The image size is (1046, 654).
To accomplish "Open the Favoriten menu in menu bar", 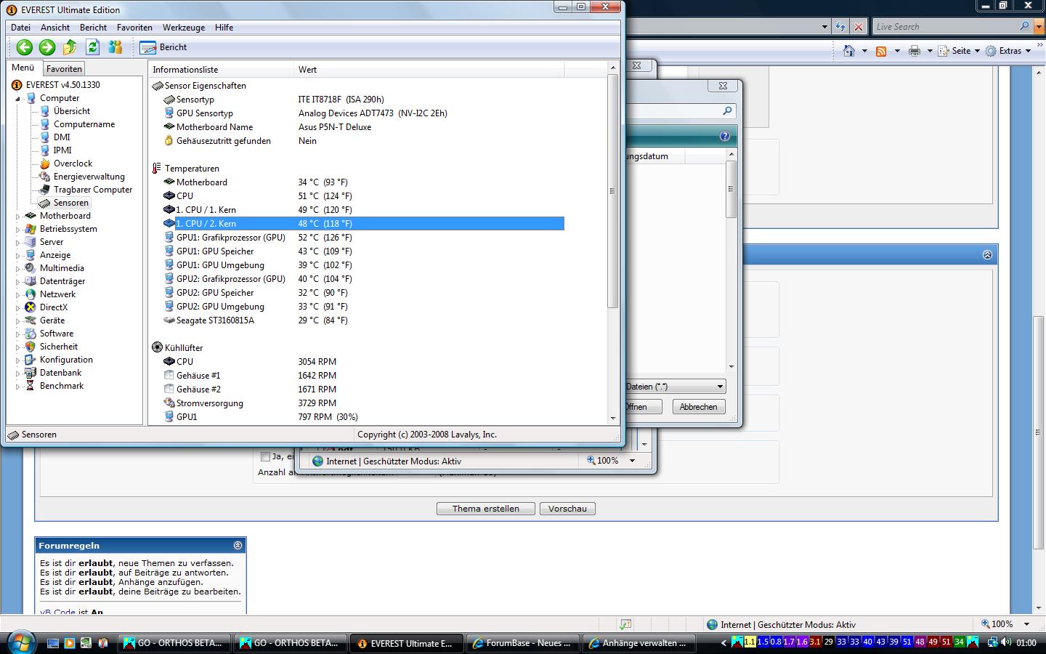I will pos(134,28).
